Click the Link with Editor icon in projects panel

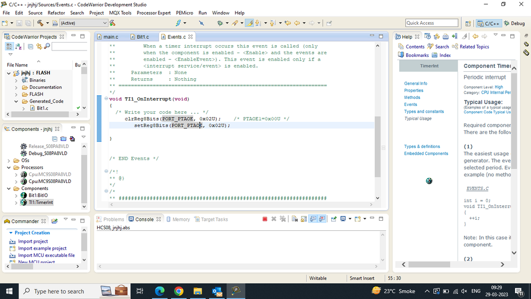(x=39, y=46)
